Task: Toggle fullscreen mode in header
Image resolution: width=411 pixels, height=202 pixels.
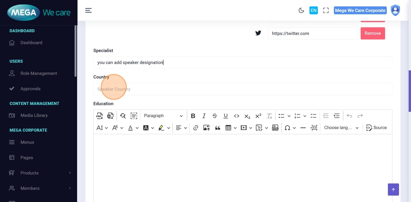Action: click(x=326, y=11)
